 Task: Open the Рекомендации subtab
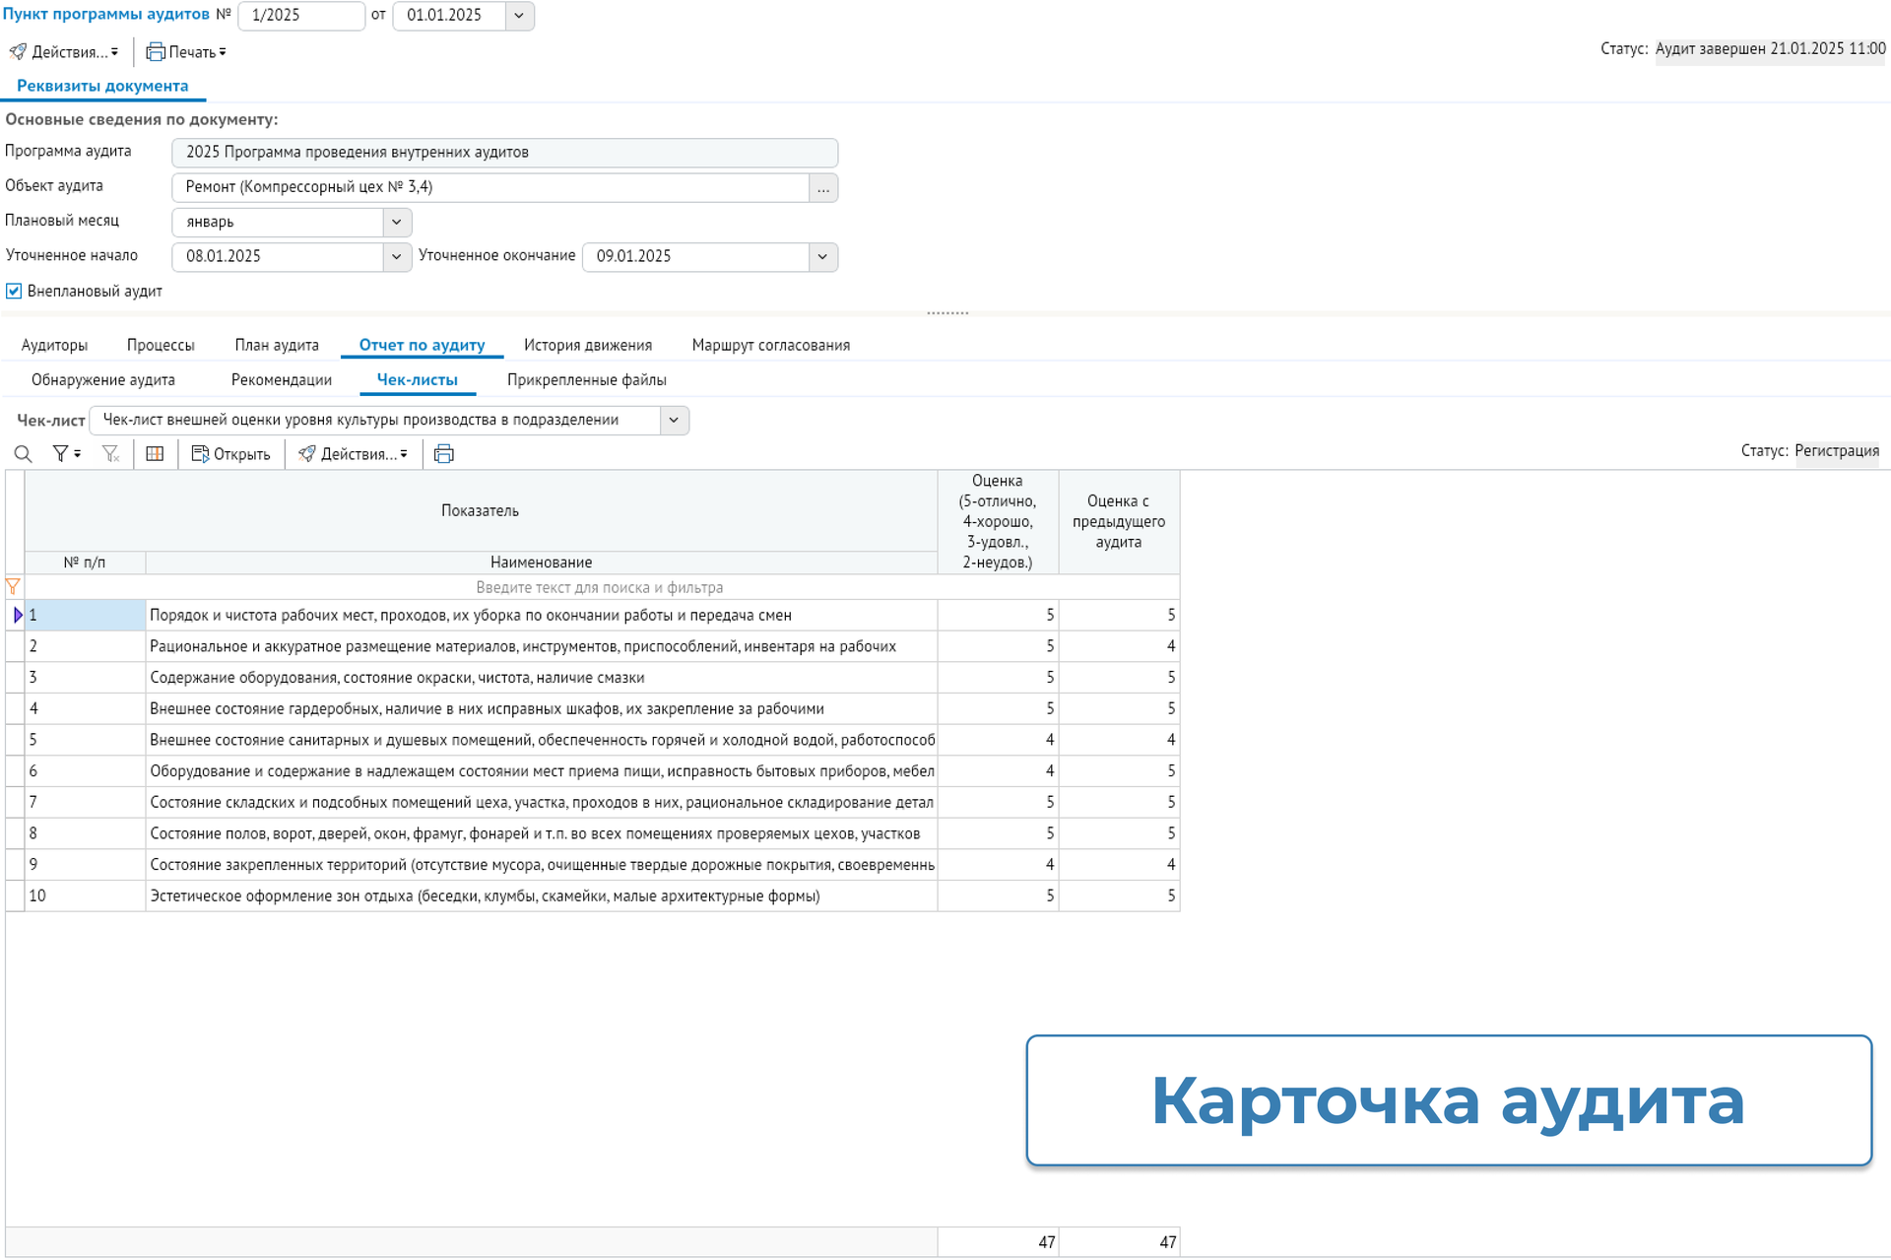pyautogui.click(x=281, y=380)
